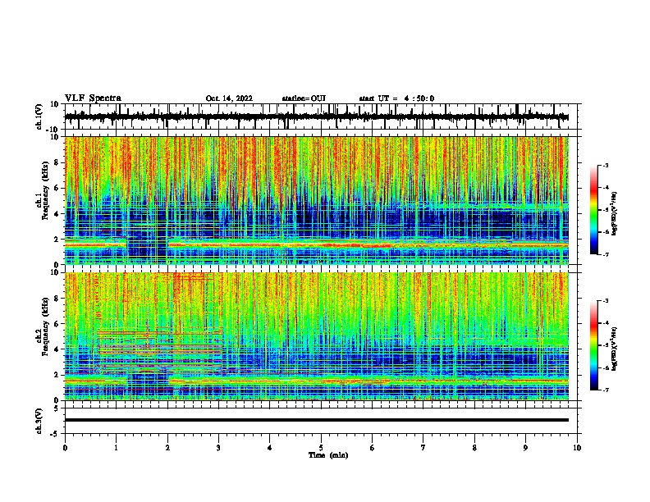The height and width of the screenshot is (502, 650).
Task: Click the ch.3 flat voltage trace
Action: (317, 420)
